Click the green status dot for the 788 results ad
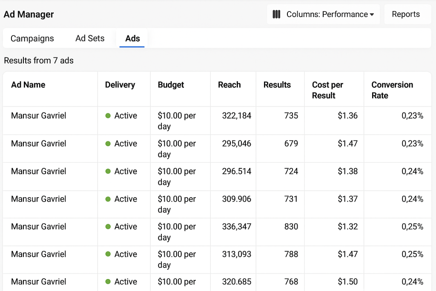Image resolution: width=436 pixels, height=291 pixels. point(108,254)
